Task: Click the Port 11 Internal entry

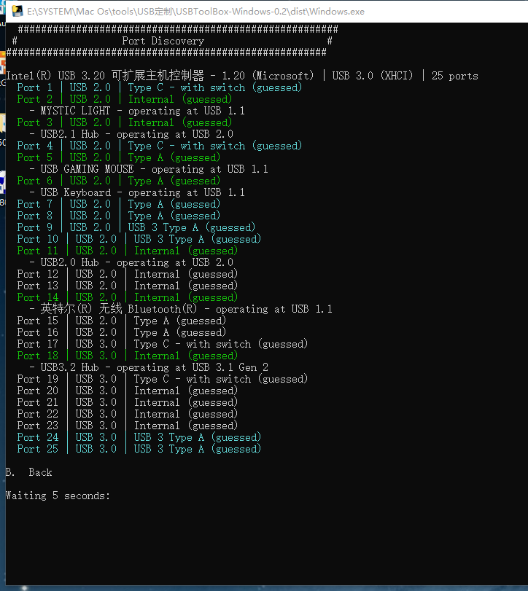Action: click(127, 251)
